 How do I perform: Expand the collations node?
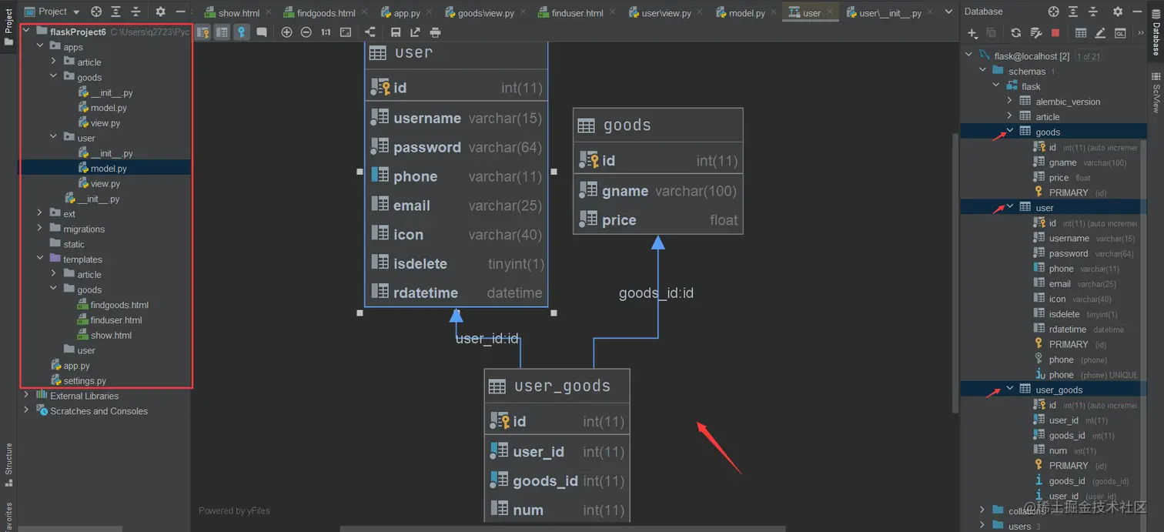(982, 510)
